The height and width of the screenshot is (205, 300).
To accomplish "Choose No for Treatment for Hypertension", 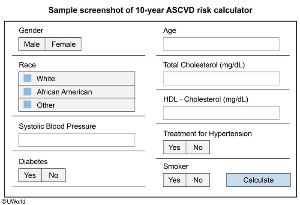I will point(198,147).
